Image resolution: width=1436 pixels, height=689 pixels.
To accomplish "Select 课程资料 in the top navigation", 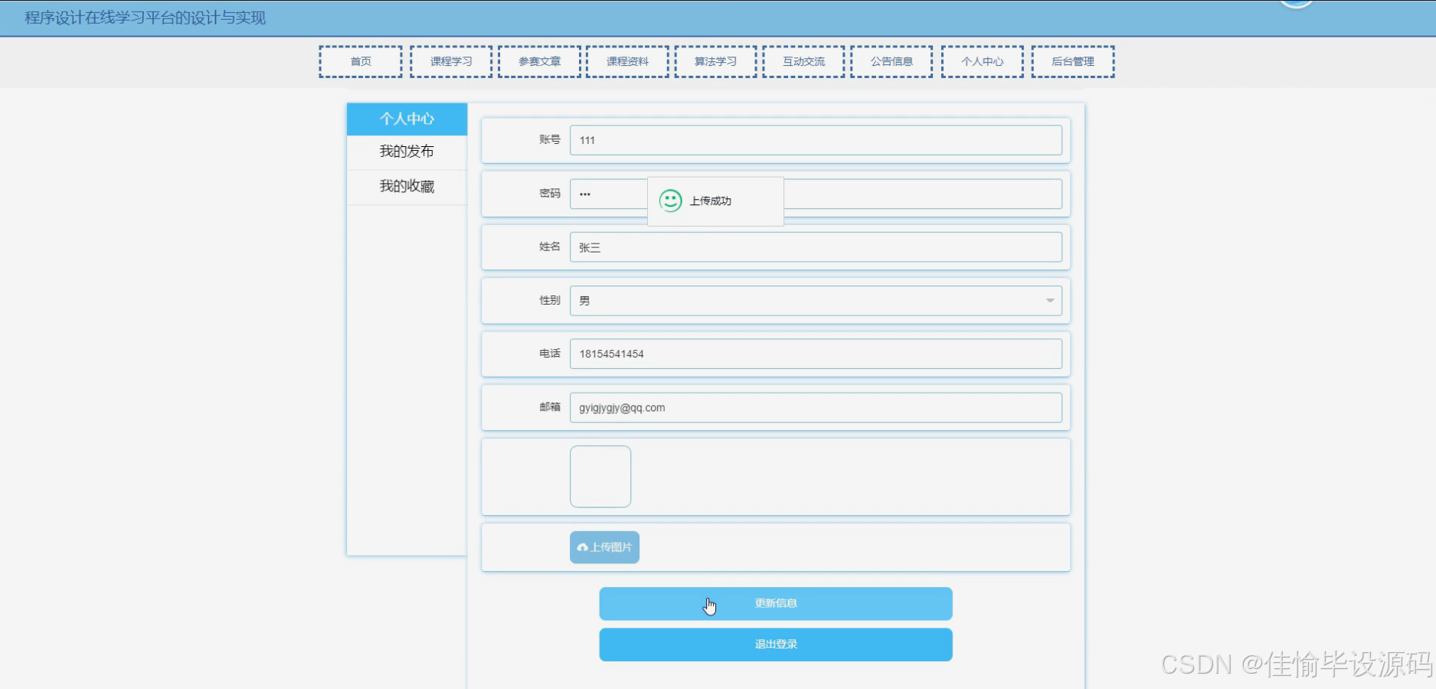I will (627, 62).
